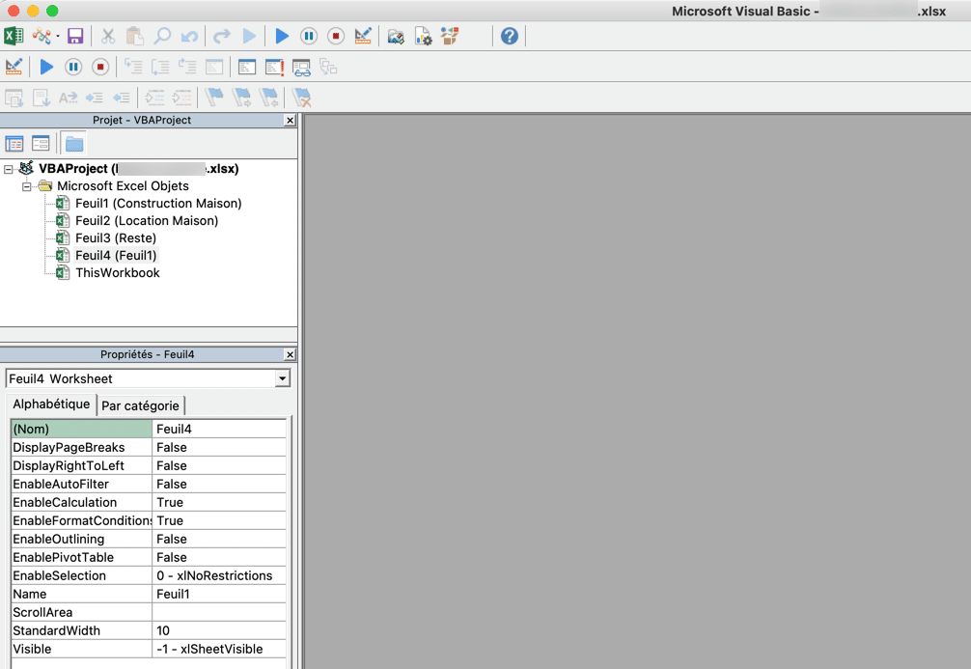Click View Code icon in Project panel
Viewport: 971px width, 669px height.
click(14, 144)
